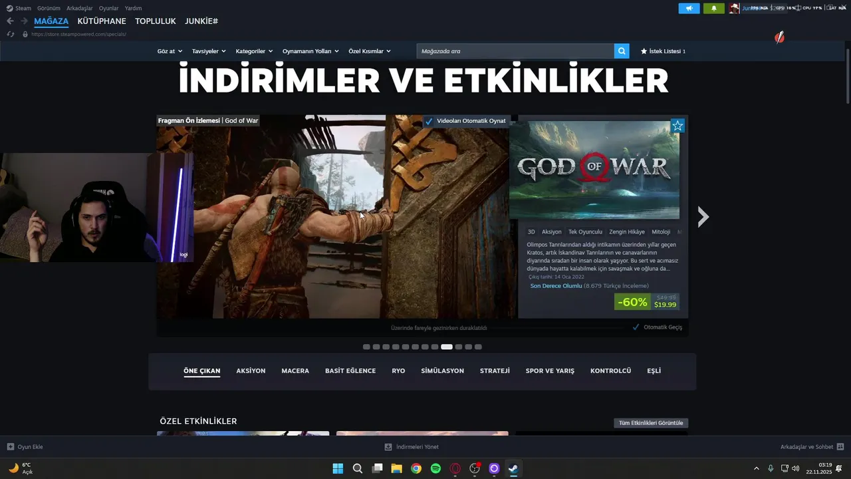Screen dimensions: 851x479
Task: Select the STRATEJİ category tab
Action: coord(495,371)
